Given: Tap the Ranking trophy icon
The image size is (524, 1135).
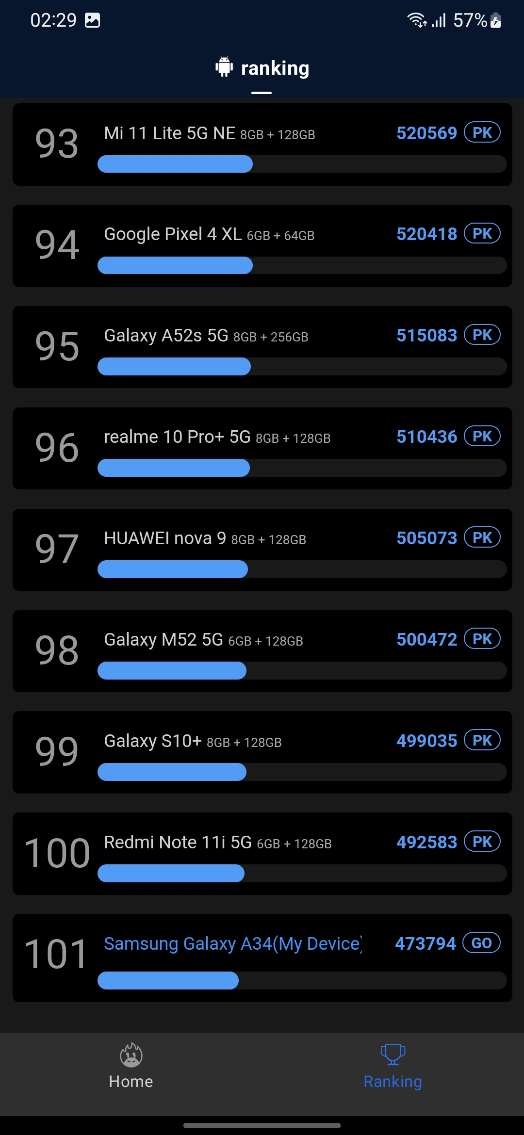Looking at the screenshot, I should 393,1054.
